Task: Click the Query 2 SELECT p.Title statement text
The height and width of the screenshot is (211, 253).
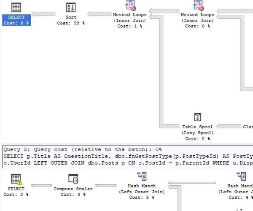Action: click(126, 156)
